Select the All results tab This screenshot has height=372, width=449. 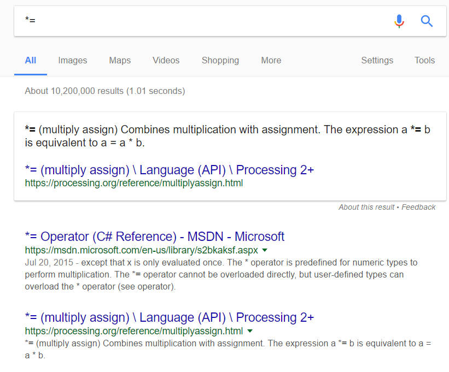coord(31,60)
